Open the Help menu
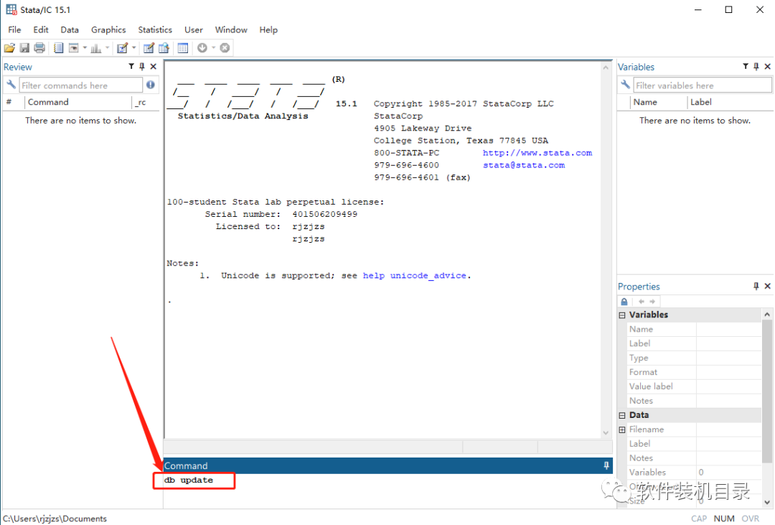Viewport: 775px width, 525px height. point(268,29)
